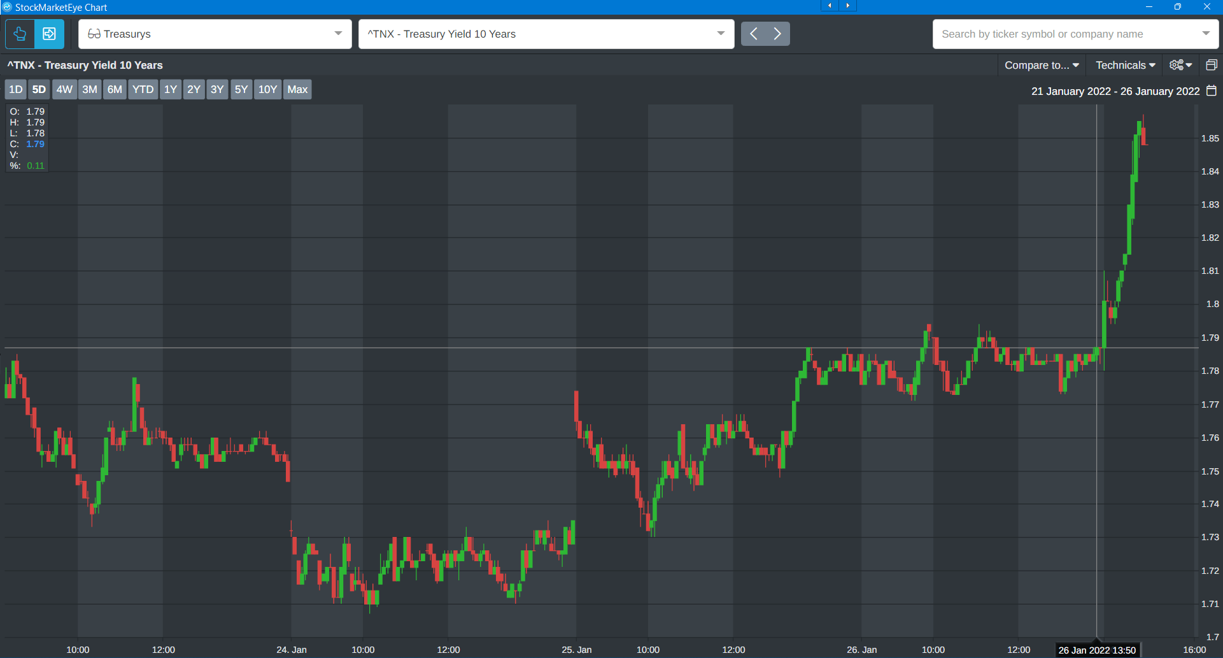The height and width of the screenshot is (658, 1223).
Task: Set chart range to Max
Action: 297,89
